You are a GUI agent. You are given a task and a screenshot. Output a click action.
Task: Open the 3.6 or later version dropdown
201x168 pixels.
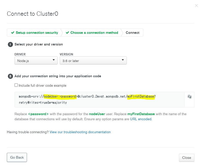click(x=93, y=60)
